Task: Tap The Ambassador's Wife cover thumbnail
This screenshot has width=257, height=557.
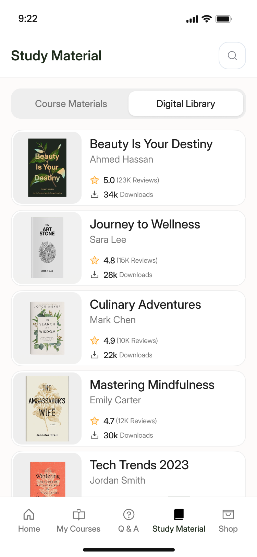Action: click(x=47, y=408)
